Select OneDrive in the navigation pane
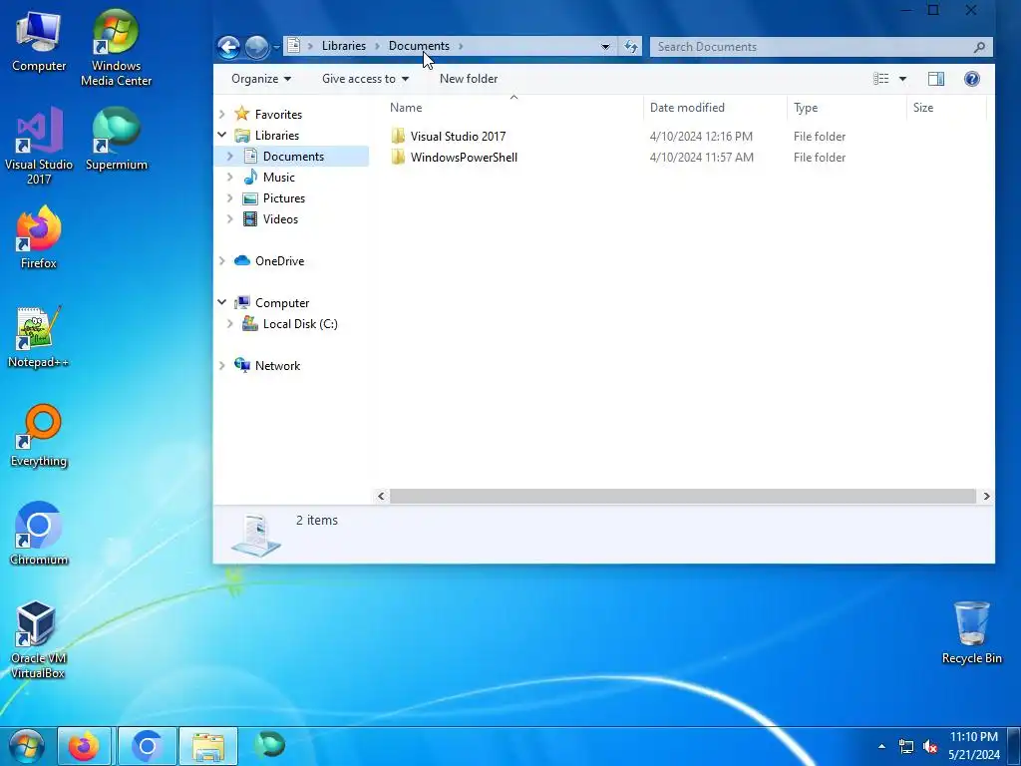 (279, 261)
